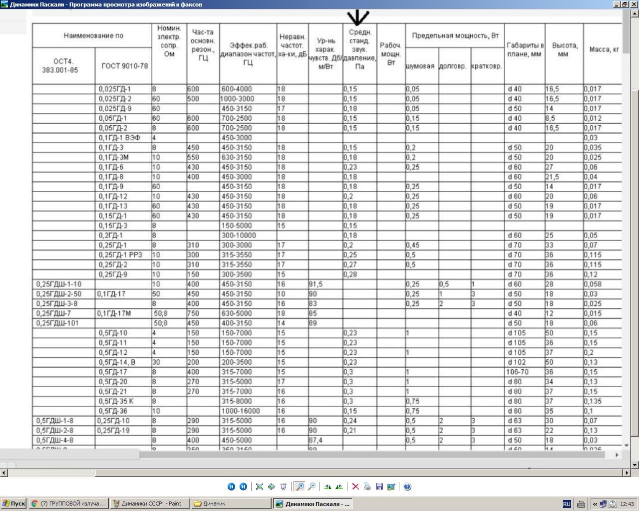Open viewer help
The width and height of the screenshot is (639, 511).
click(407, 487)
